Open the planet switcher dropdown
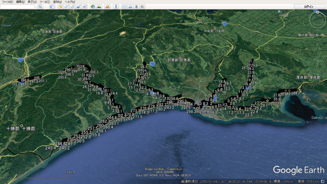The image size is (327, 184). 107,6
